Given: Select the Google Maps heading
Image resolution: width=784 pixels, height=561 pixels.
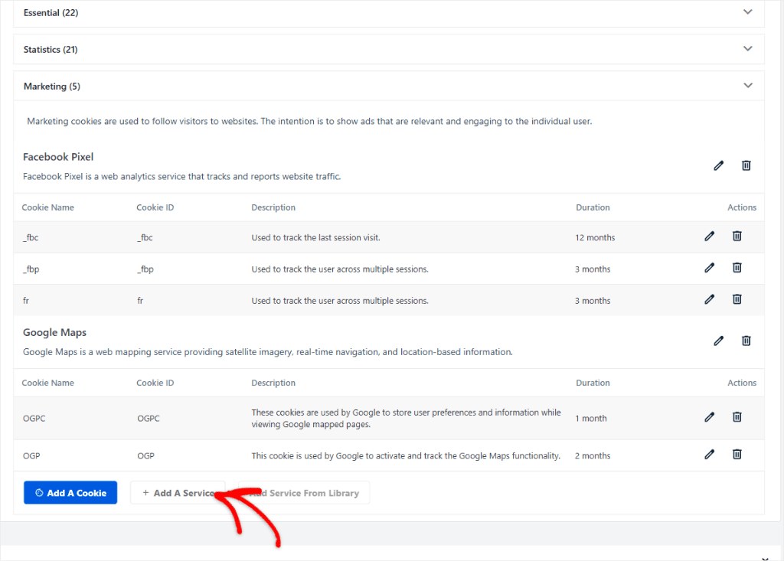Looking at the screenshot, I should coord(54,332).
